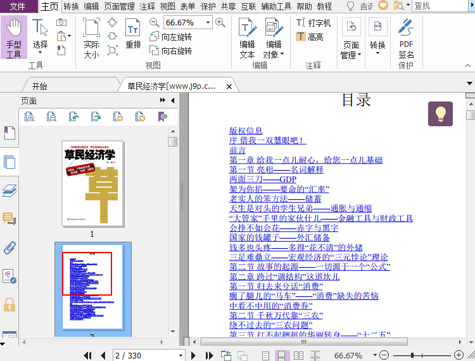The height and width of the screenshot is (361, 475).
Task: Open the Edit Object tool
Action: click(274, 38)
